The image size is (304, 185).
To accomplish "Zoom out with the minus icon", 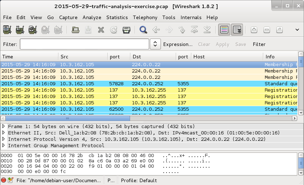I will point(267,30).
